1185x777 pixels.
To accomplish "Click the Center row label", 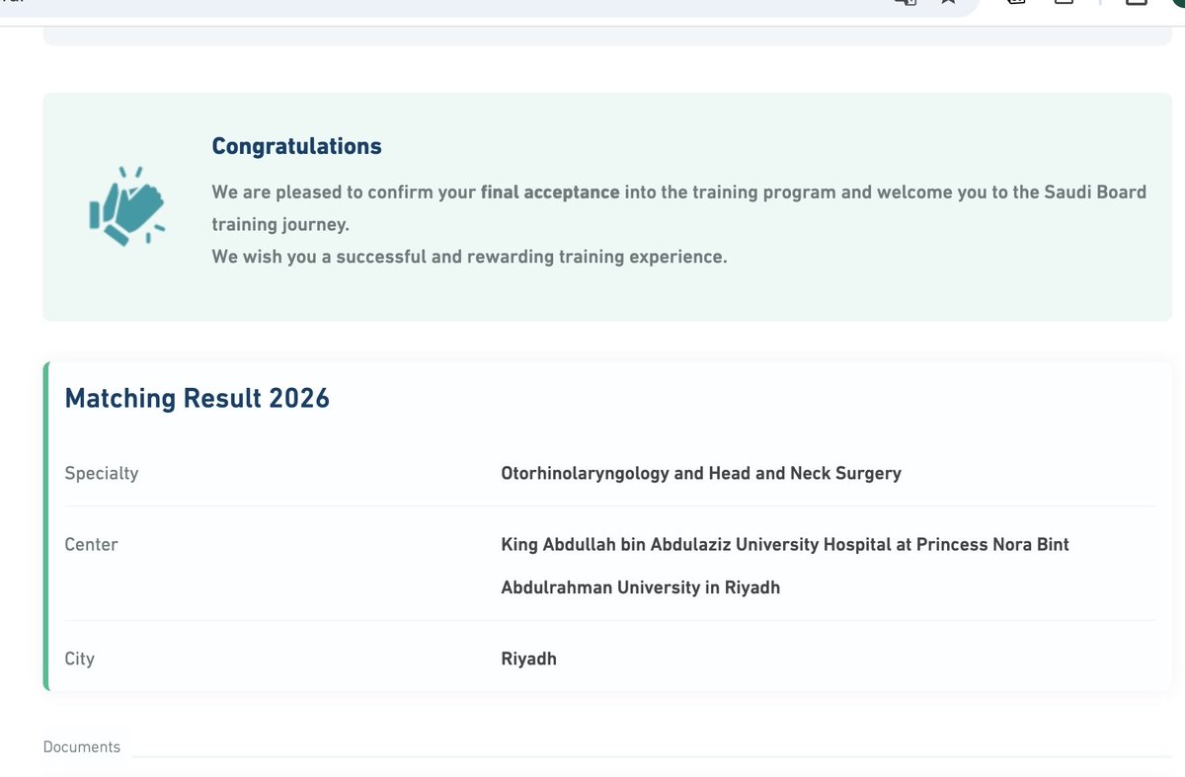I will click(x=91, y=544).
